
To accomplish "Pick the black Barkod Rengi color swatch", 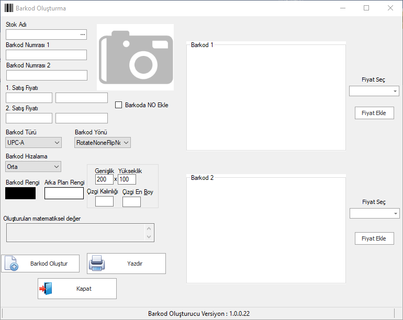I will (20, 193).
